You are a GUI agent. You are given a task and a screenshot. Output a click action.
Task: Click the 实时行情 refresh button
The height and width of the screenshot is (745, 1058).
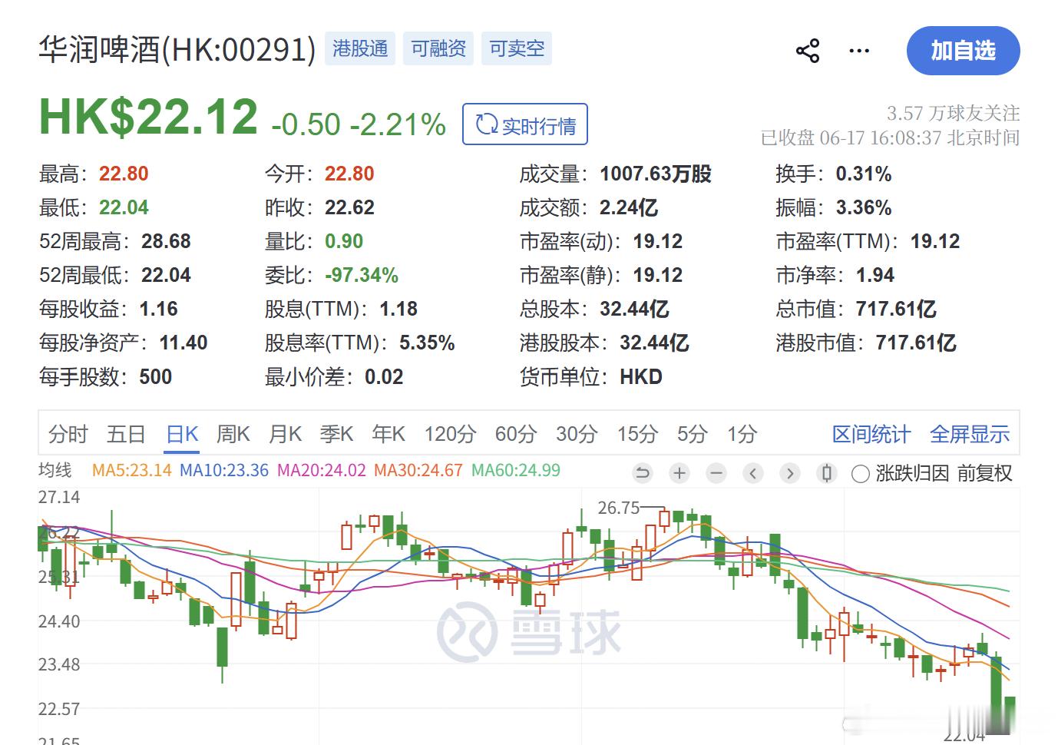pyautogui.click(x=525, y=124)
